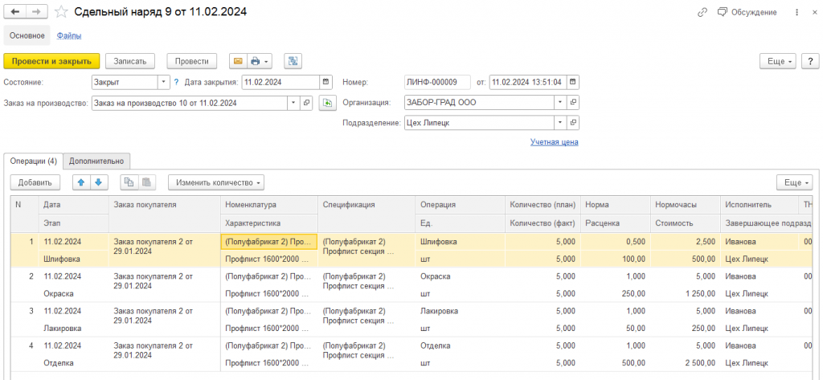This screenshot has width=823, height=380.
Task: Select highlighted cell (Полуфабрикат 2) in row 1
Action: click(268, 242)
